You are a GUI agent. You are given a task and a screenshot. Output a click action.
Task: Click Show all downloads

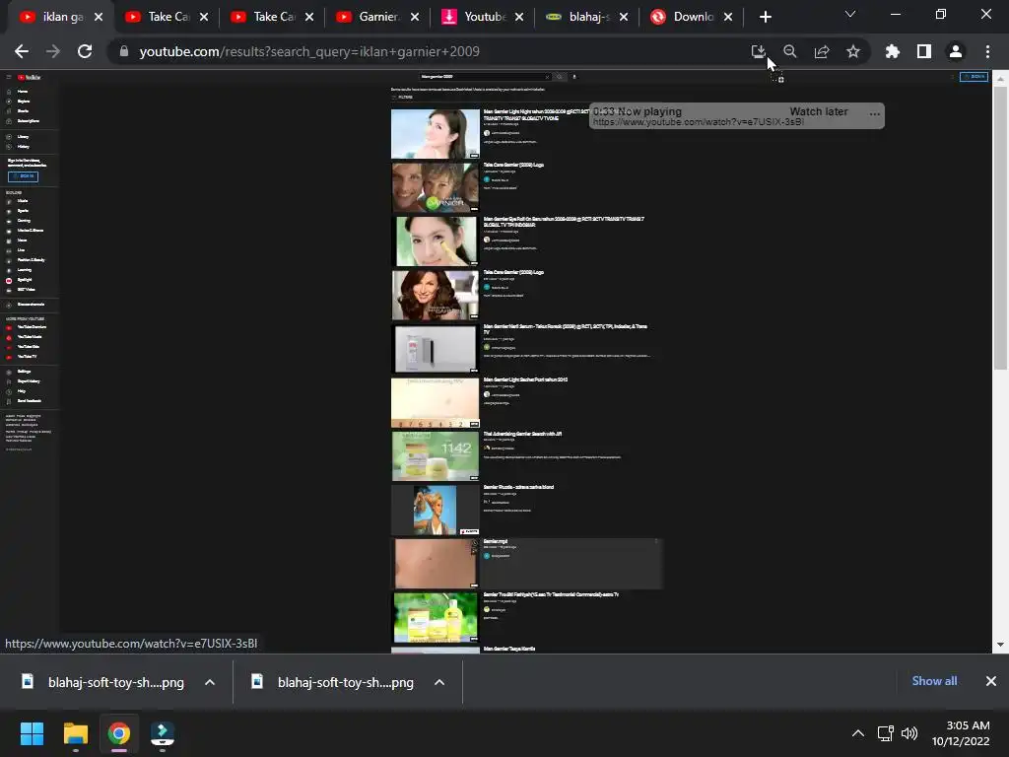tap(934, 681)
